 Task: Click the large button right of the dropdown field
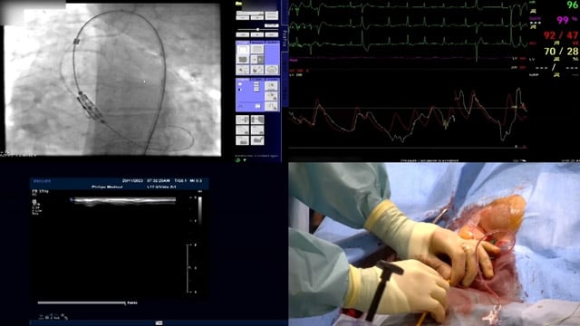[272, 15]
